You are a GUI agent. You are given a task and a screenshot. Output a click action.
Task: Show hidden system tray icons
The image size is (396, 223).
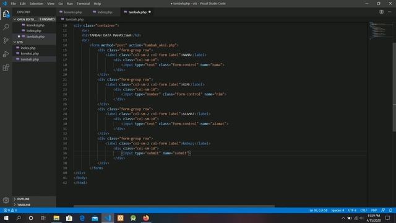(343, 218)
